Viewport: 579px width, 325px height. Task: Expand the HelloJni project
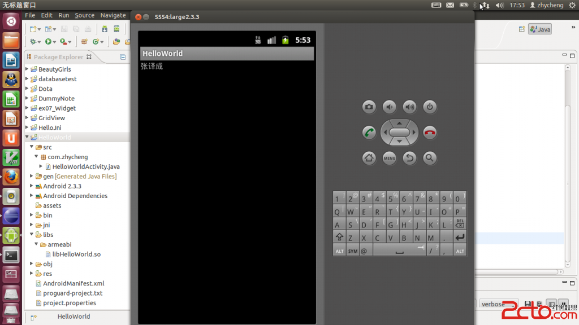[x=27, y=127]
